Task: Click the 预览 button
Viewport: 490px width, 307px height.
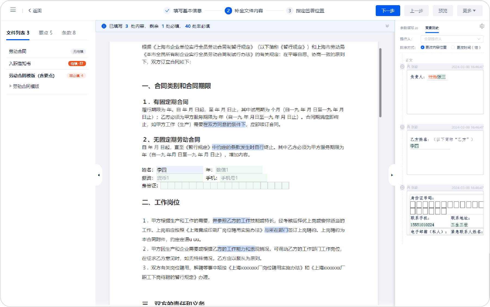Action: pyautogui.click(x=443, y=11)
